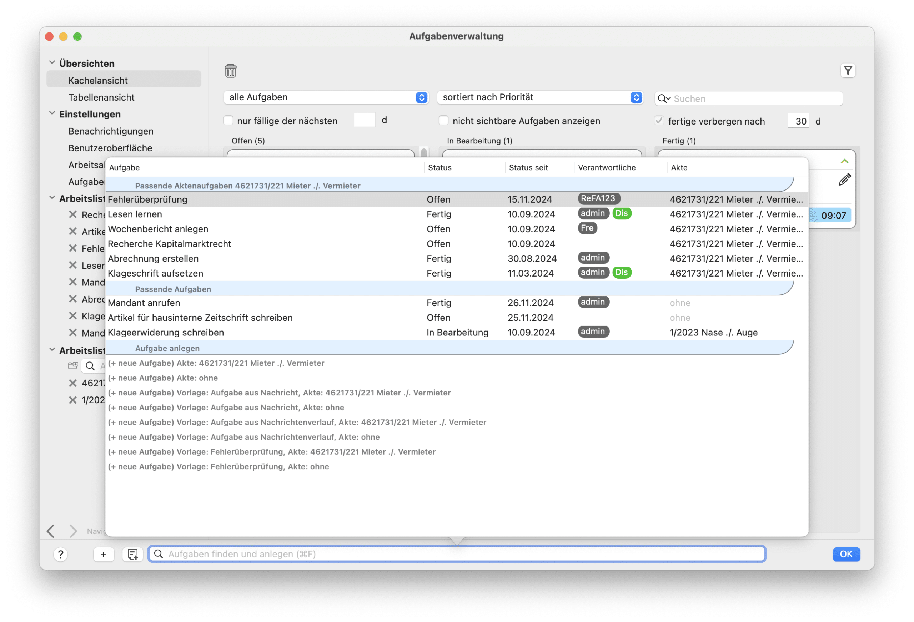This screenshot has width=914, height=622.
Task: Click the pencil edit icon
Action: click(844, 180)
